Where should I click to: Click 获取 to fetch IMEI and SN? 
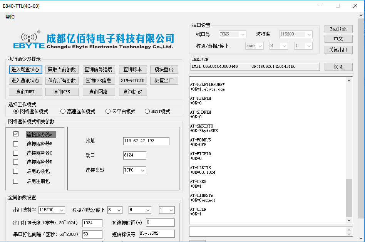[338, 66]
